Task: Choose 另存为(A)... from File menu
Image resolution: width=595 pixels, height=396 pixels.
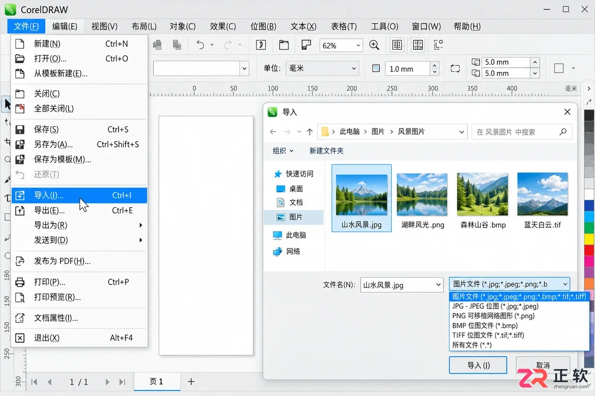Action: [79, 144]
